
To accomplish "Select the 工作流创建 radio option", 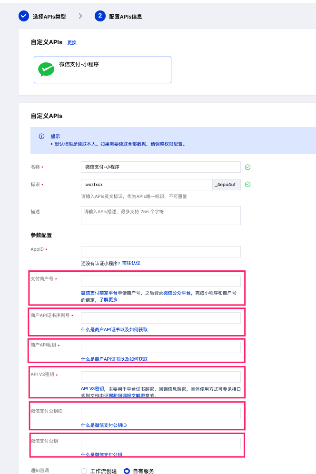I will tap(84, 471).
